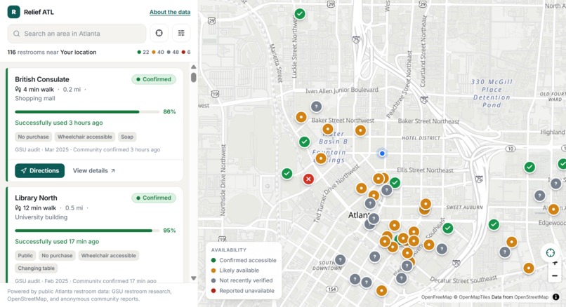The width and height of the screenshot is (566, 307).
Task: Select the British Consulate card title
Action: (42, 79)
